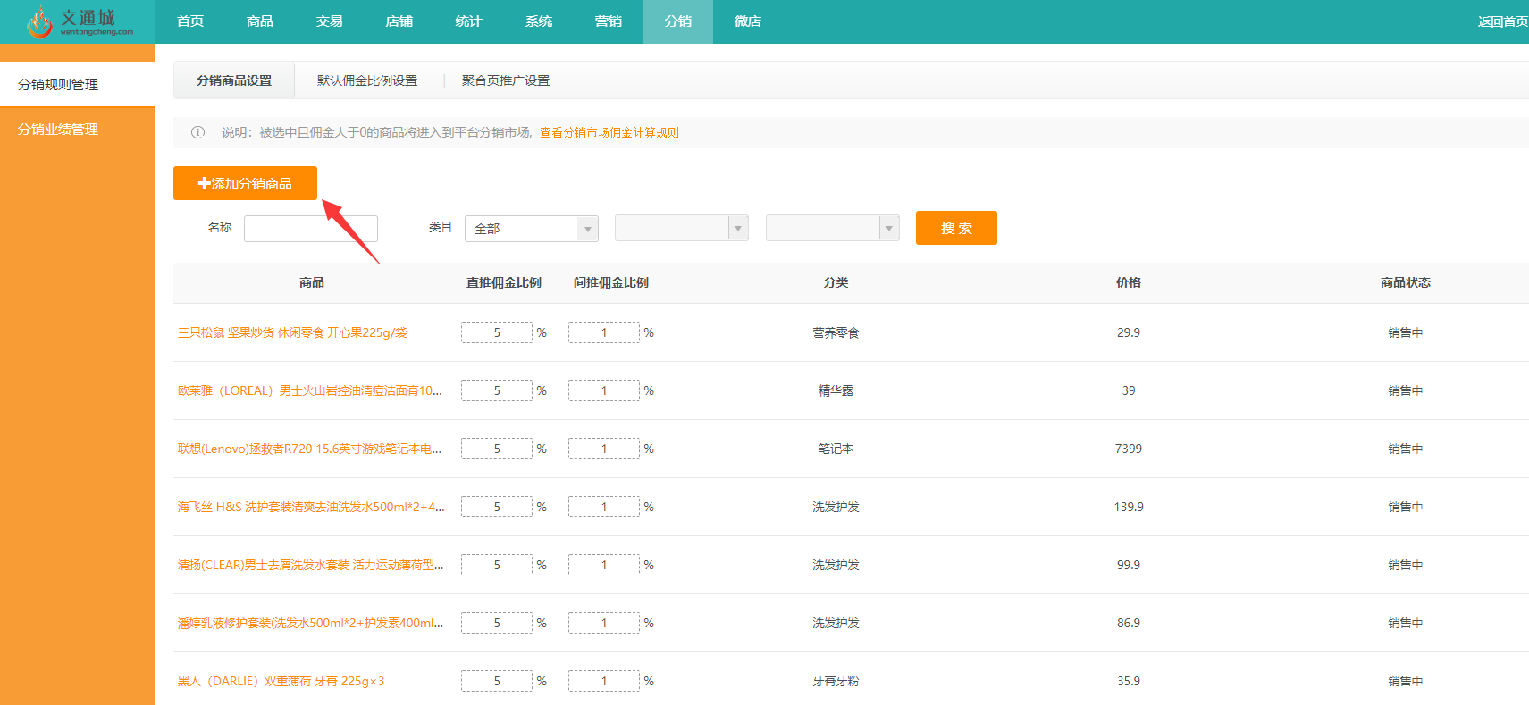Select the 分销 menu item
Image resolution: width=1529 pixels, height=705 pixels.
point(678,21)
